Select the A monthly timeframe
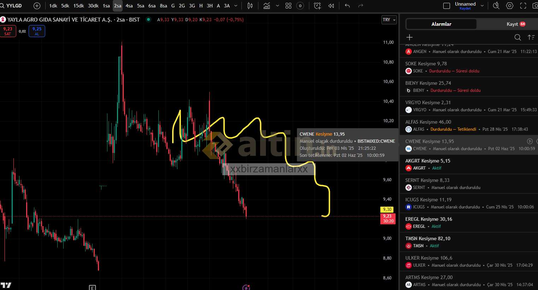The width and height of the screenshot is (538, 290). [218, 6]
